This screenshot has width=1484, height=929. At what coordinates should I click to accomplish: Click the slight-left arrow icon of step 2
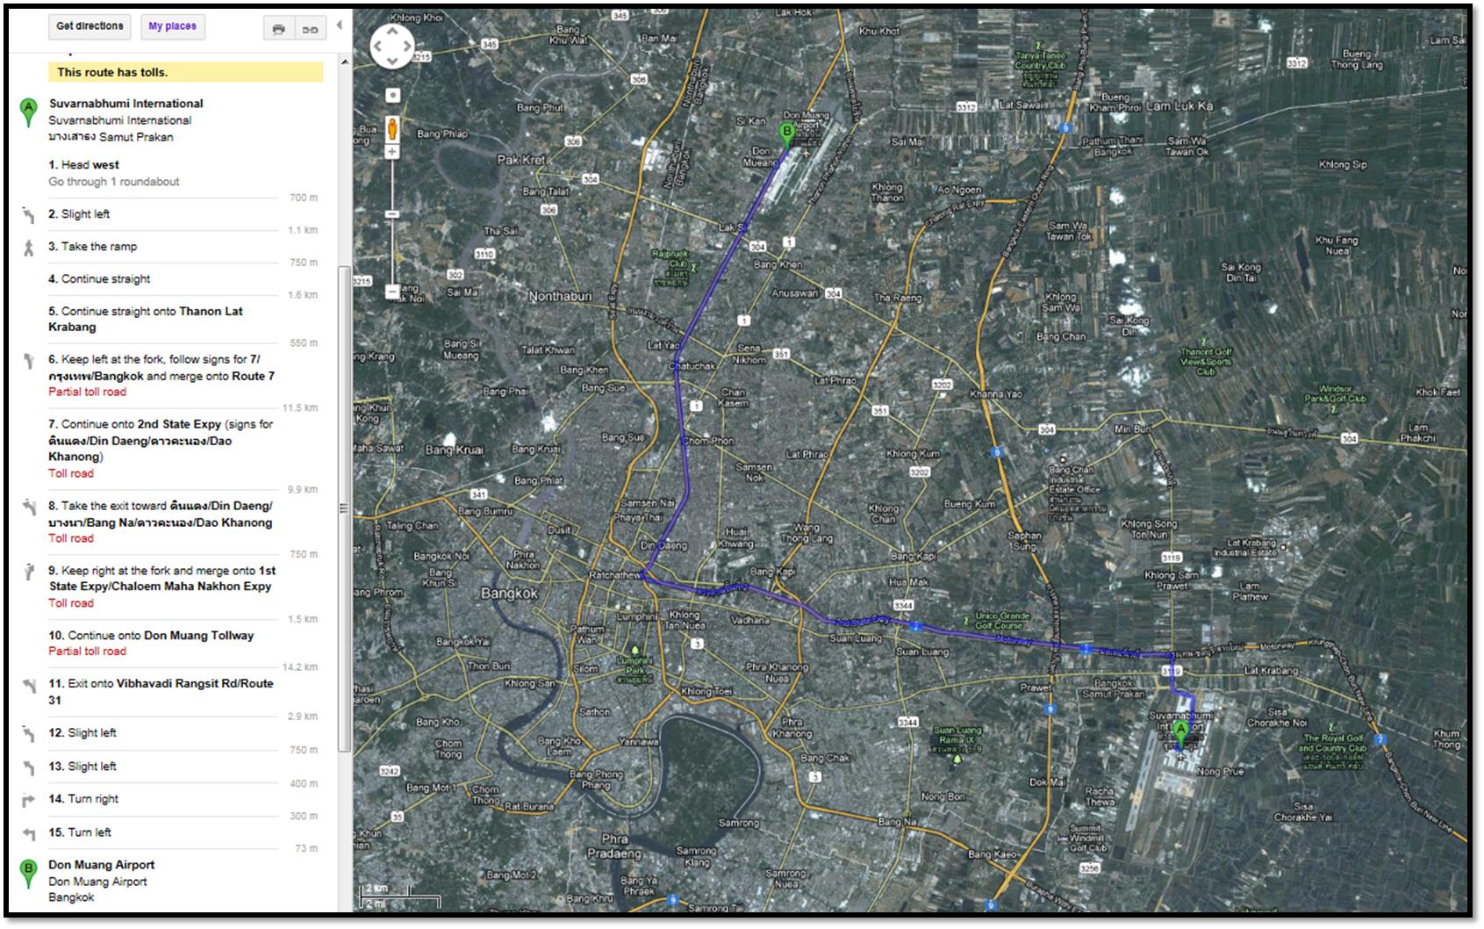click(x=28, y=215)
